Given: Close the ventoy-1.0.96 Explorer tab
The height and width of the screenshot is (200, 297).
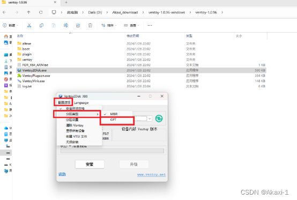Looking at the screenshot, I should coord(55,2).
